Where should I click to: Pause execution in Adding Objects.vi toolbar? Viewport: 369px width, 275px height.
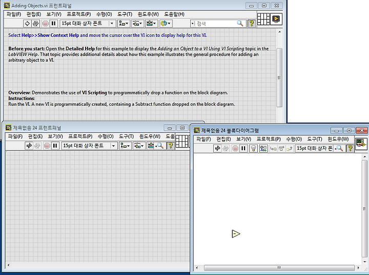[54, 23]
